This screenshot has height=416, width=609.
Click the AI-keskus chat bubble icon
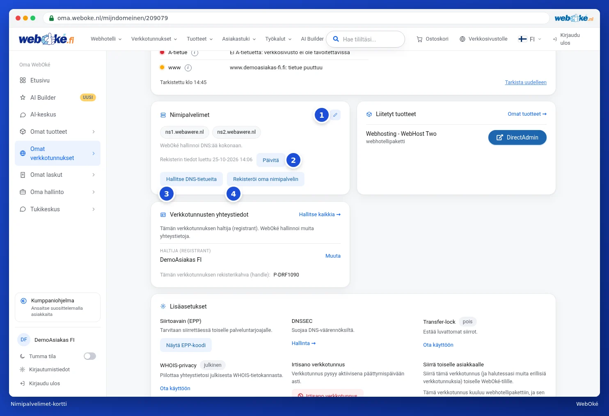click(x=23, y=115)
